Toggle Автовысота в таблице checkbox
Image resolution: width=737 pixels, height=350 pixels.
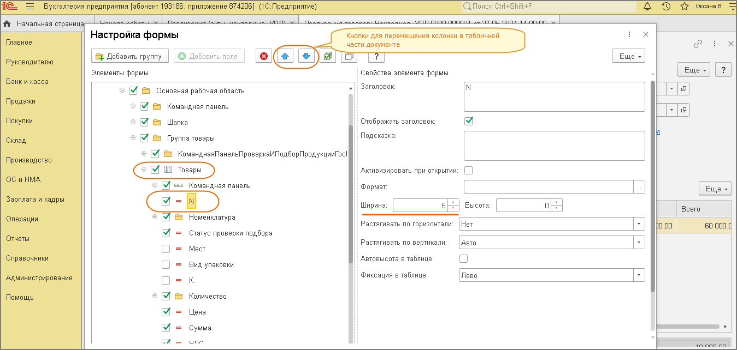click(464, 258)
